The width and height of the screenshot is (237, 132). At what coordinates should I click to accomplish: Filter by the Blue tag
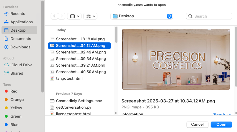click(x=19, y=125)
